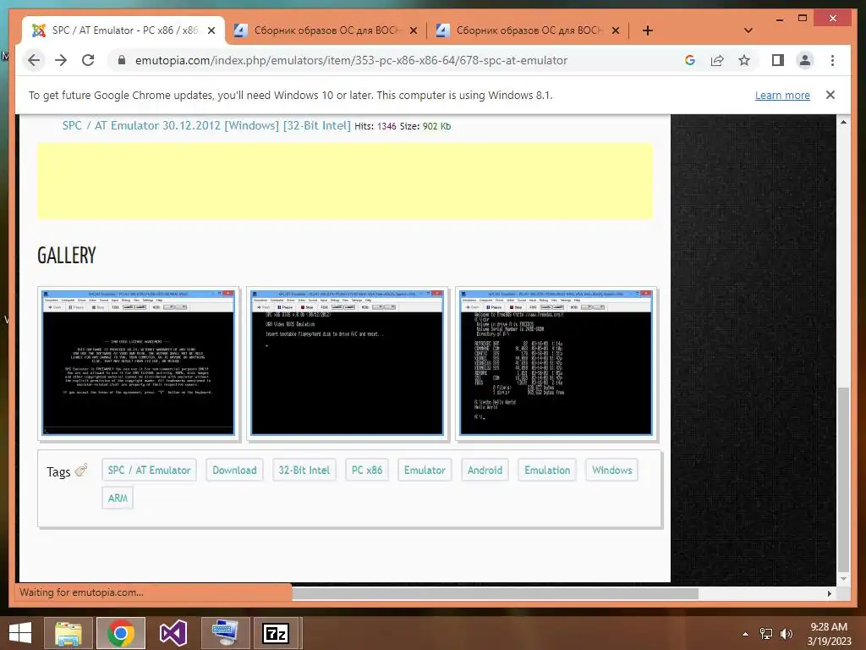Select the PC x86 tag
Viewport: 866px width, 650px height.
click(x=367, y=470)
